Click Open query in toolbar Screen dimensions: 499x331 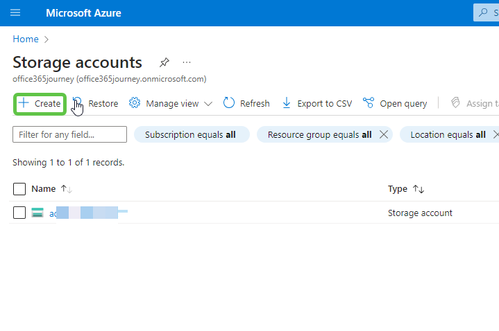[x=395, y=103]
